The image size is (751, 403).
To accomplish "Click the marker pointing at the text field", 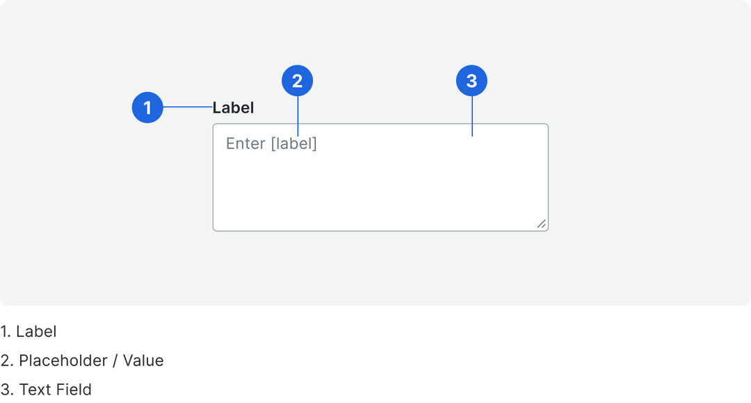I will (x=474, y=80).
